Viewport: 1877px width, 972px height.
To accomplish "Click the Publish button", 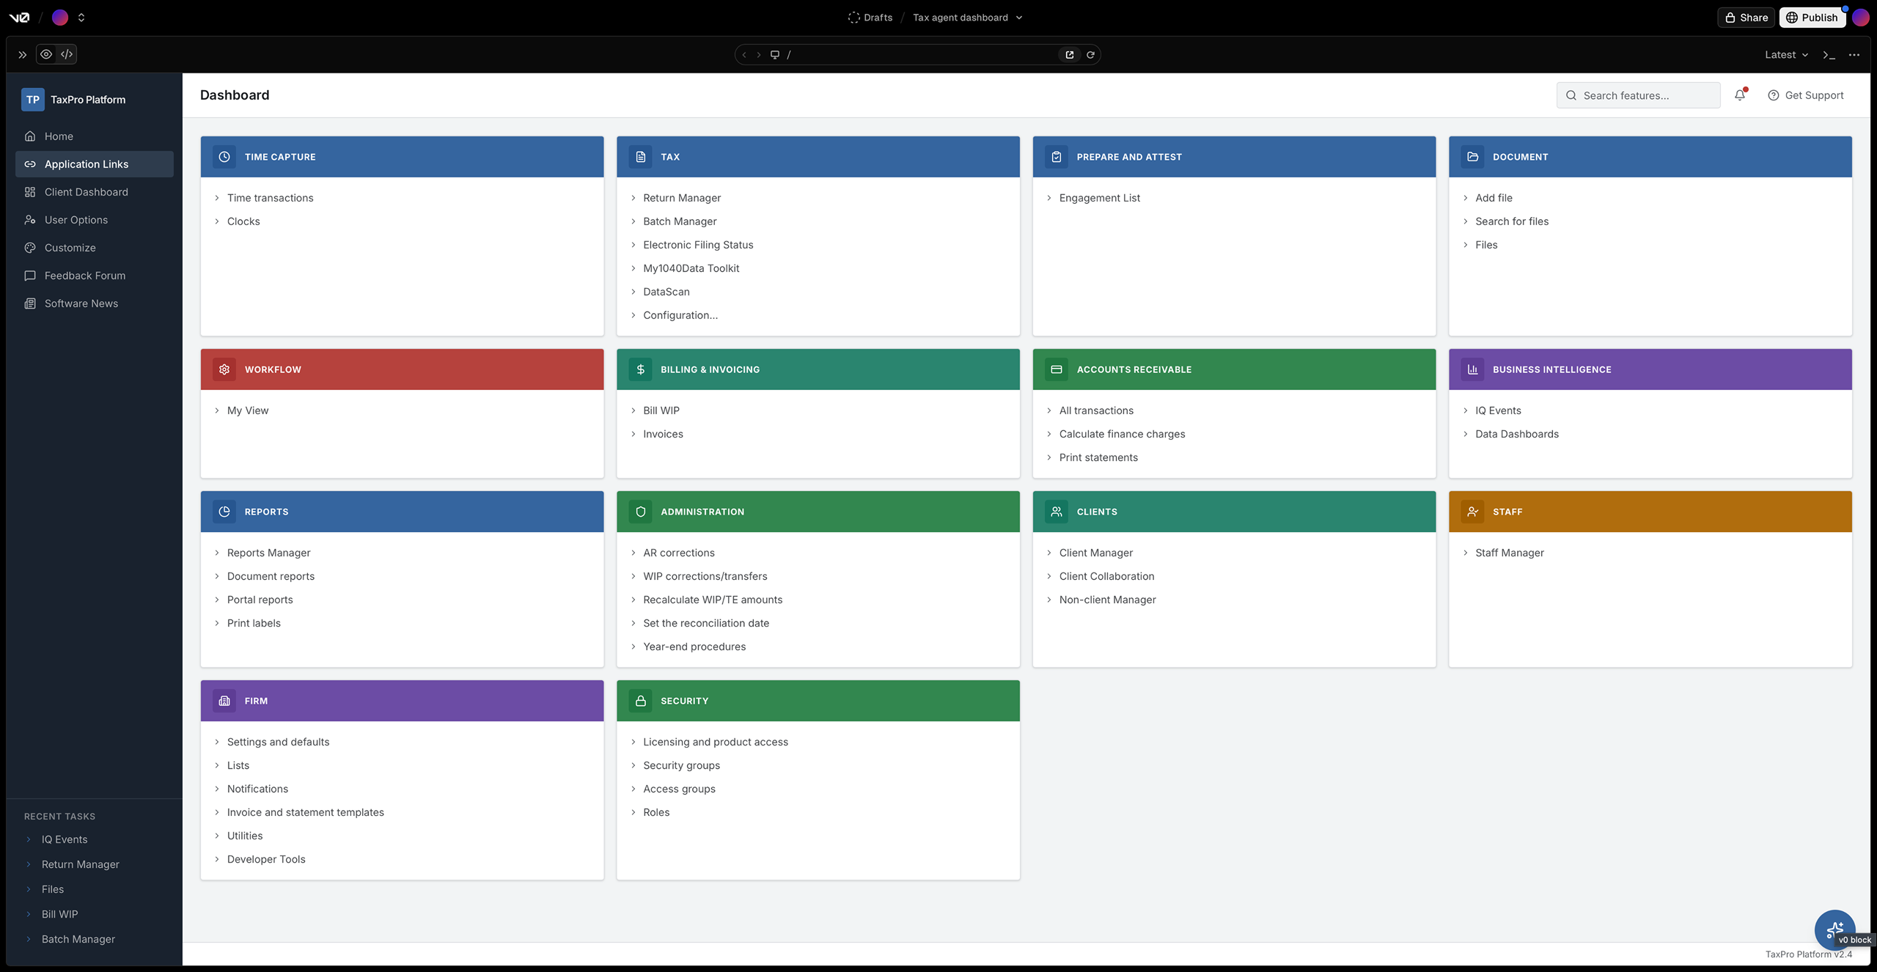I will click(x=1812, y=18).
